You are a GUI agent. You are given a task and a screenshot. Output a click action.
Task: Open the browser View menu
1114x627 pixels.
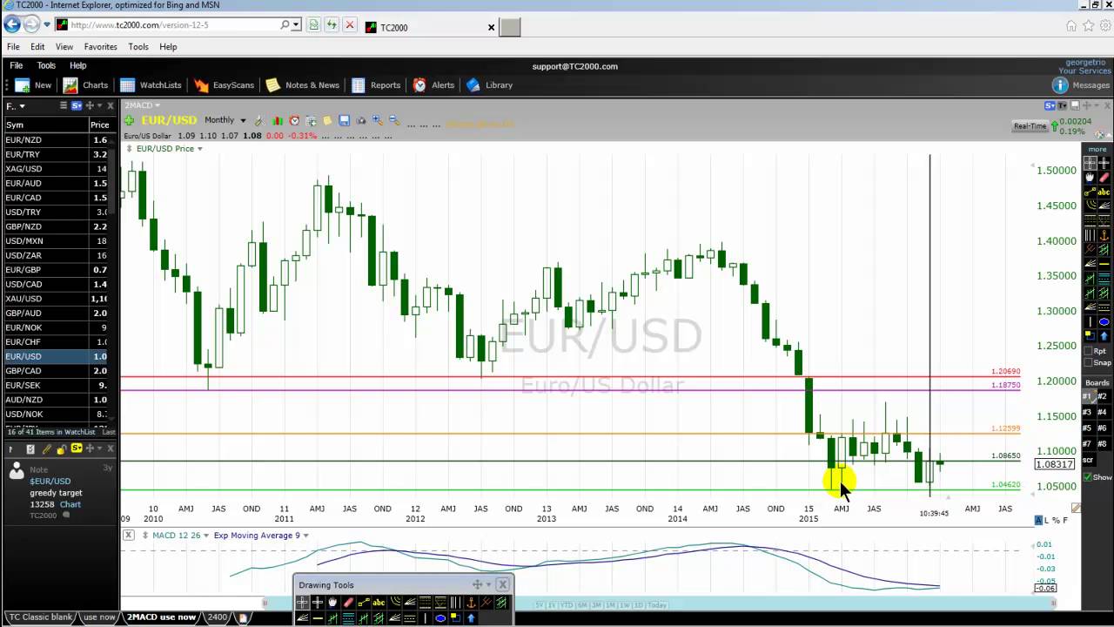64,47
